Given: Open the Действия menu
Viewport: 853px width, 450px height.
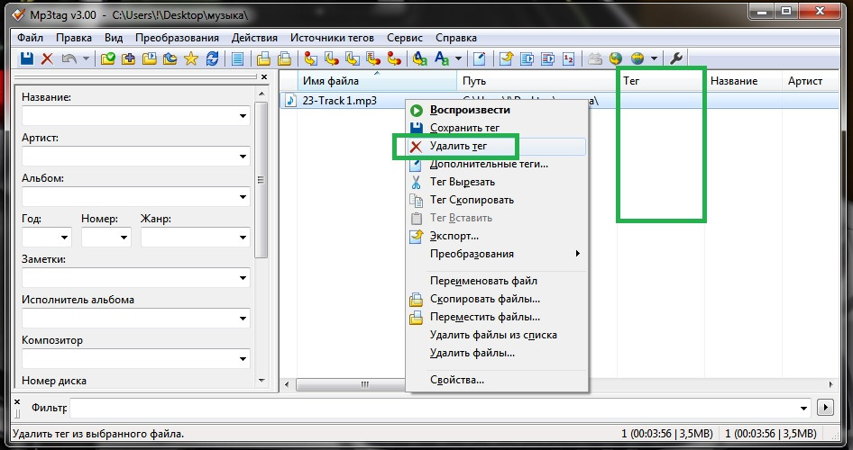Looking at the screenshot, I should tap(254, 38).
